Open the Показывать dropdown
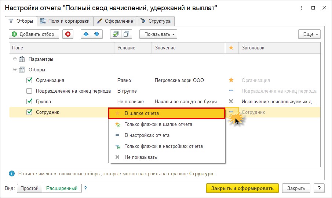Viewport: 332px width, 198px height. click(158, 34)
